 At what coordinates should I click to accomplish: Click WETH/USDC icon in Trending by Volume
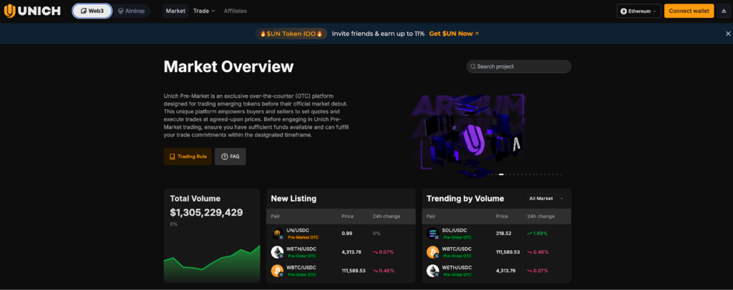pyautogui.click(x=433, y=271)
